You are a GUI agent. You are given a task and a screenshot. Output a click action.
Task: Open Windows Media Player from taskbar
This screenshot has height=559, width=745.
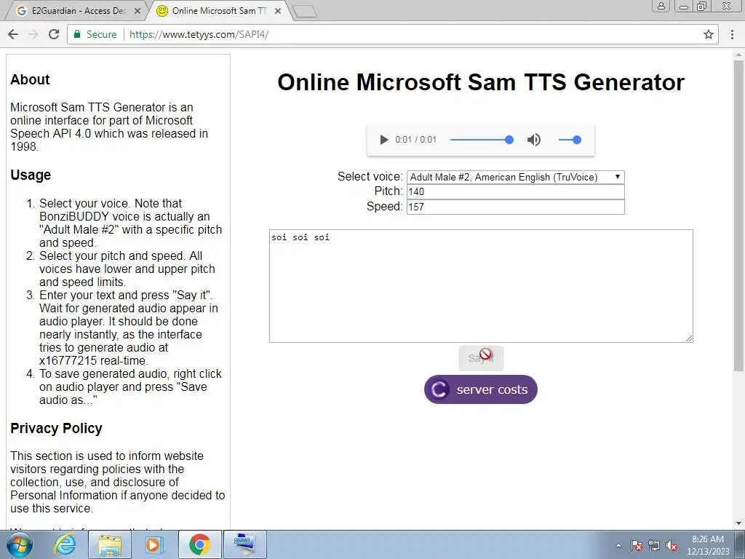153,544
